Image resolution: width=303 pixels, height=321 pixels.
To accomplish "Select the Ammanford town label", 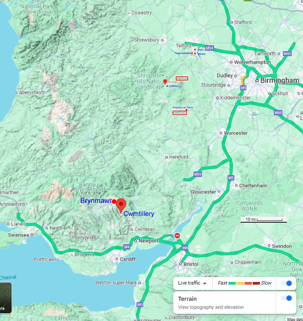I will (12, 204).
